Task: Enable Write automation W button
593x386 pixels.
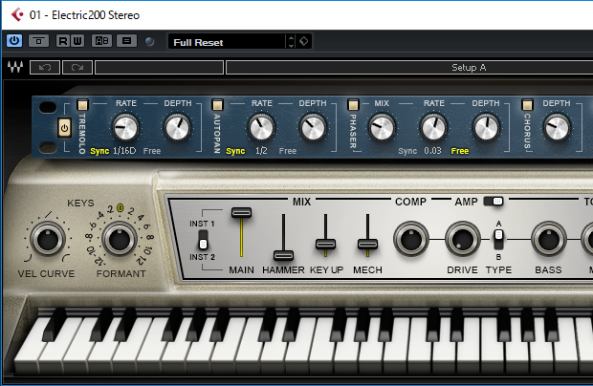Action: 77,41
